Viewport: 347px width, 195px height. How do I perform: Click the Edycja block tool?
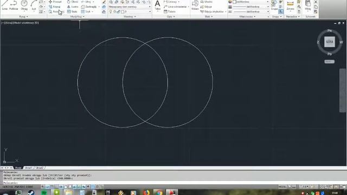pyautogui.click(x=206, y=6)
